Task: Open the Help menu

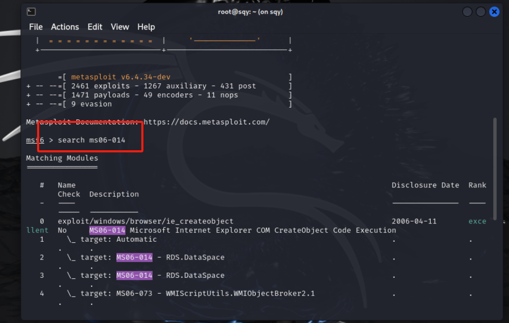Action: 146,27
